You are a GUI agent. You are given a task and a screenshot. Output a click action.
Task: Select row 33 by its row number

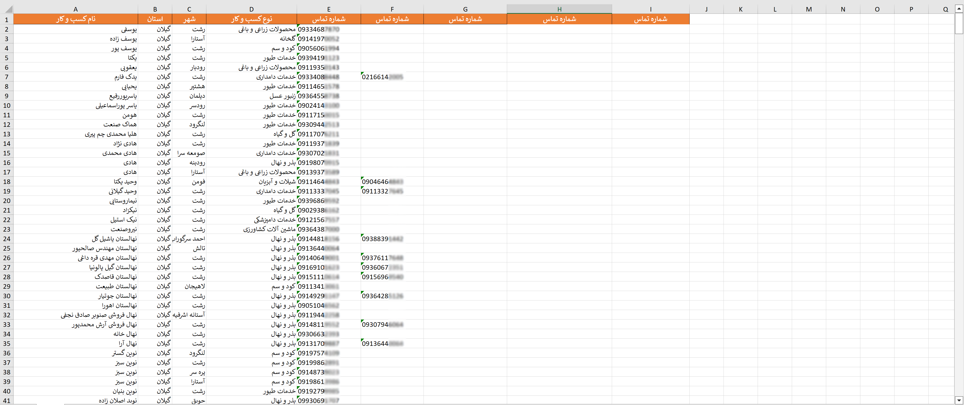(7, 324)
